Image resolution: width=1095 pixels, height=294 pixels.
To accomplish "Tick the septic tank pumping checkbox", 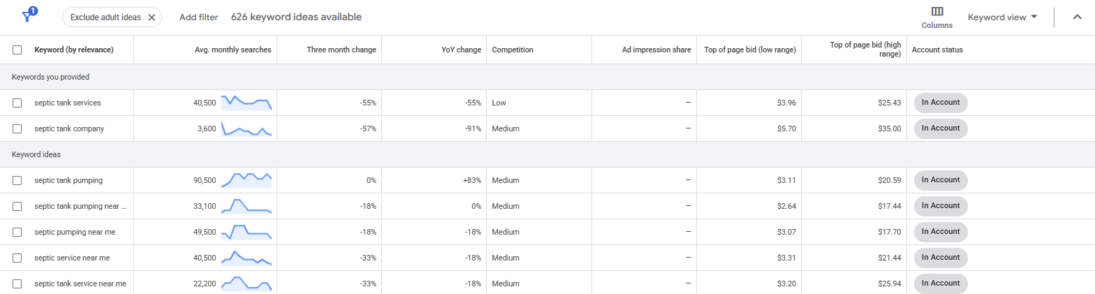I will [x=17, y=181].
